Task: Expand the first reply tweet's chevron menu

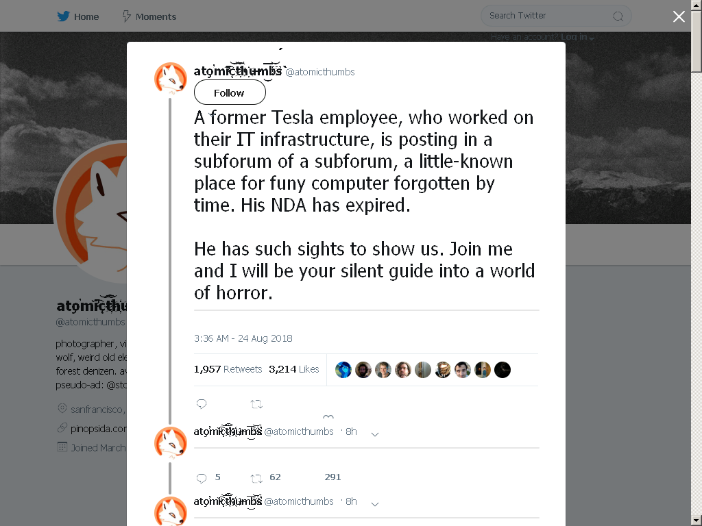Action: click(375, 434)
